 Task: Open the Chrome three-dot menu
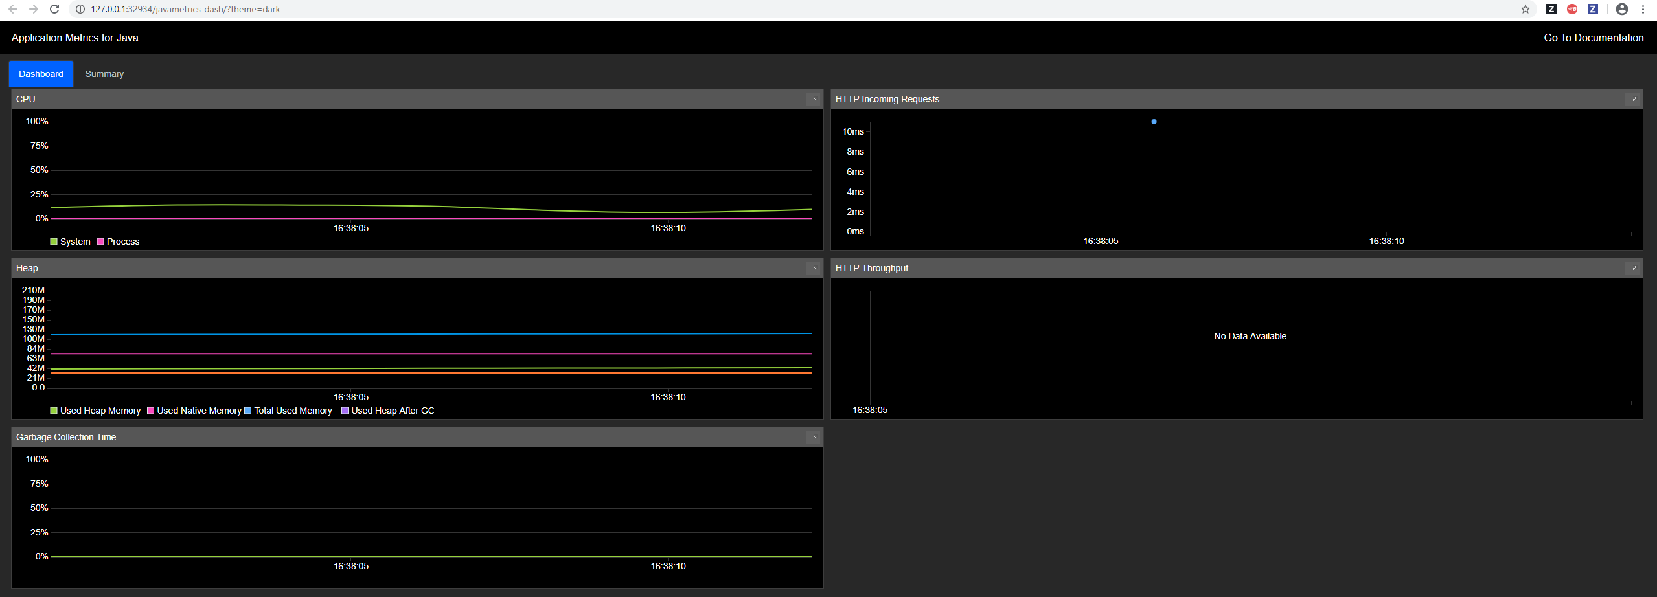(1646, 9)
